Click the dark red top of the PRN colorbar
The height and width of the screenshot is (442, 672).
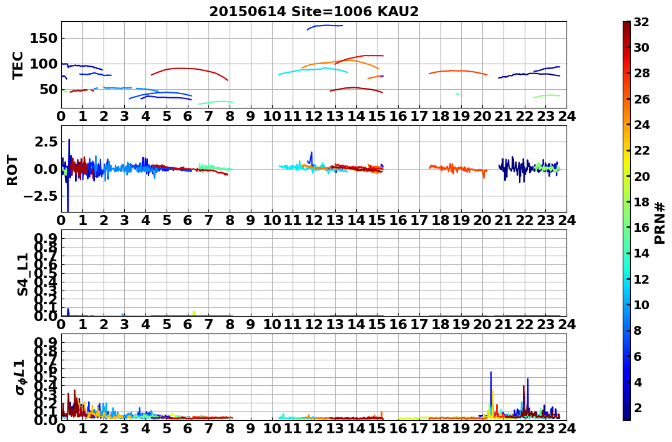point(626,25)
